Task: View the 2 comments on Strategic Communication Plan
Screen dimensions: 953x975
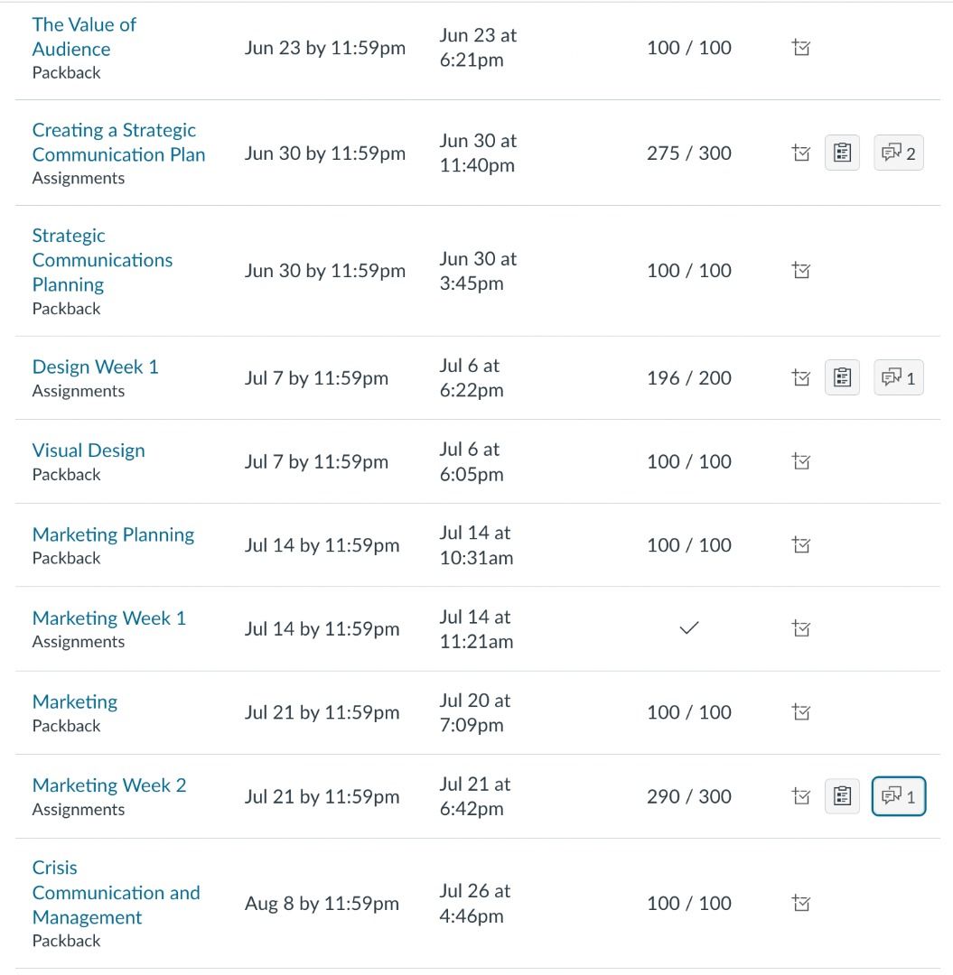Action: click(x=899, y=153)
